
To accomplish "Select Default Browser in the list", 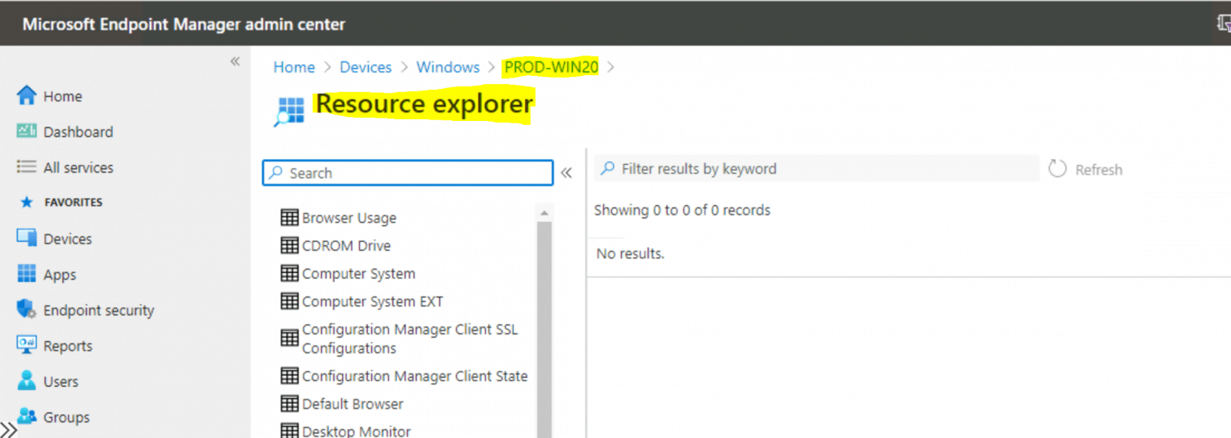I will (353, 404).
